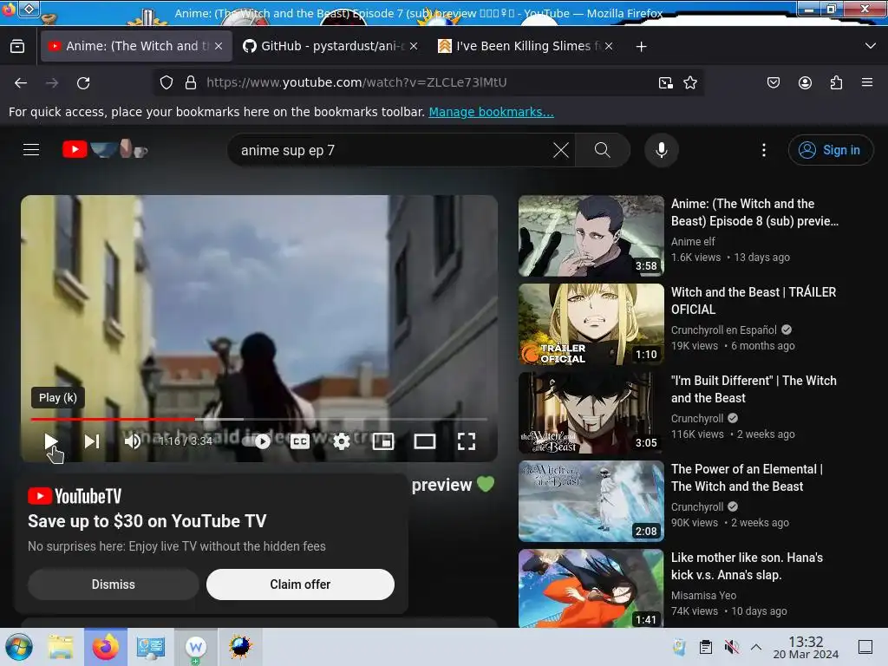Seek on the video progress bar

tap(258, 419)
